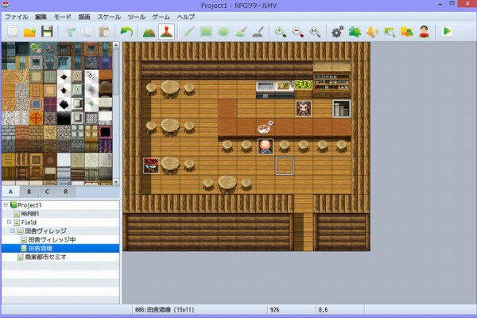Start Playtest with green play button
Screen dimensions: 477x318
coord(448,32)
